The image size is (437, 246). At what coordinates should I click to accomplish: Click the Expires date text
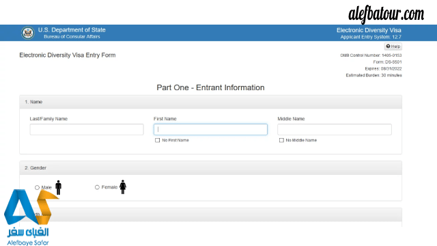pos(383,68)
